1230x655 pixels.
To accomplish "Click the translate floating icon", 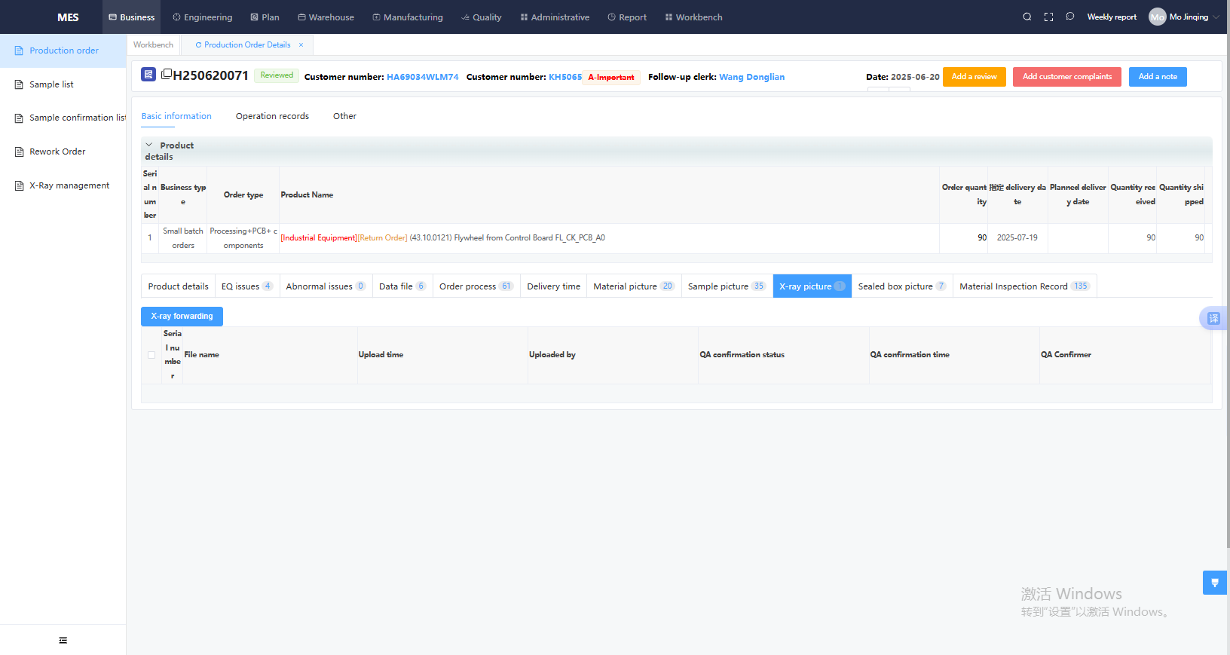I will pyautogui.click(x=1213, y=318).
